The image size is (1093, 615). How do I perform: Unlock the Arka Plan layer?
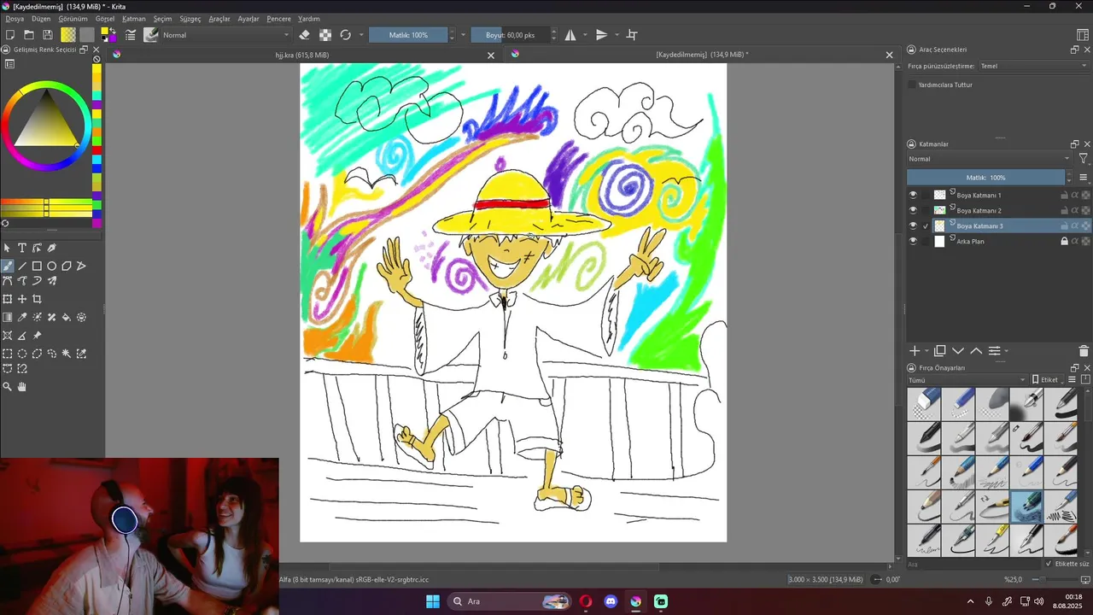click(1064, 242)
